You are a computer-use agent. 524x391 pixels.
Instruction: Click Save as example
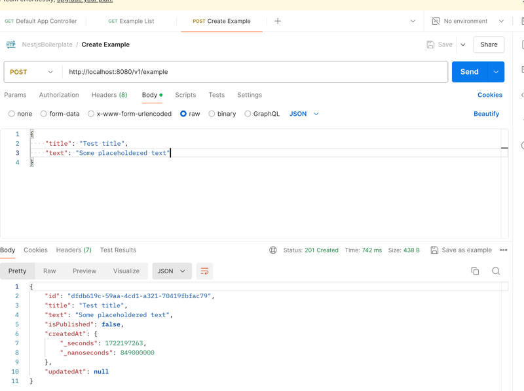point(466,250)
